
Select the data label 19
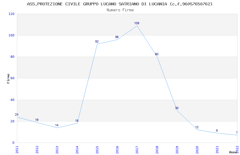click(x=37, y=120)
